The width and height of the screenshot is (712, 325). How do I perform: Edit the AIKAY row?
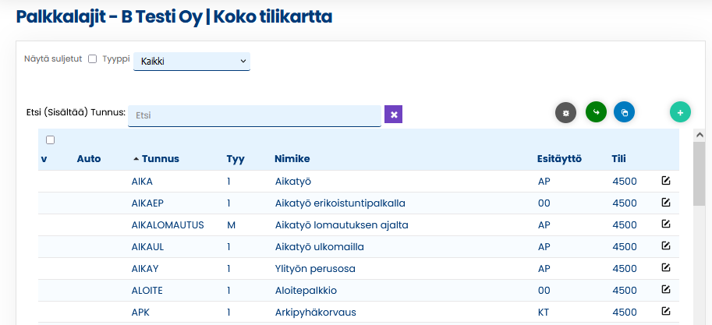click(665, 268)
